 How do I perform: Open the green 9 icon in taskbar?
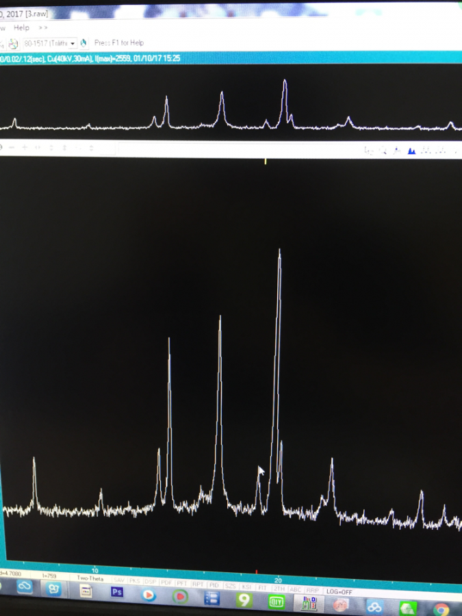[244, 600]
